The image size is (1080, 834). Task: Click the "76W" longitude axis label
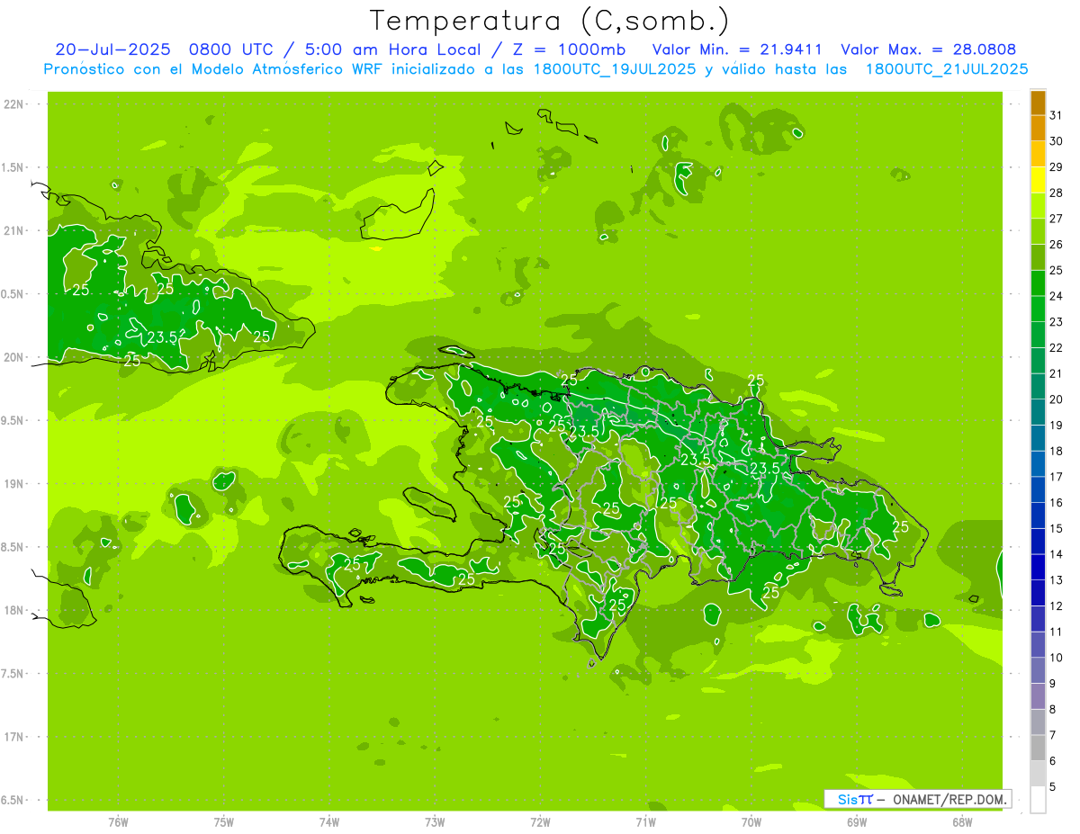[x=118, y=821]
